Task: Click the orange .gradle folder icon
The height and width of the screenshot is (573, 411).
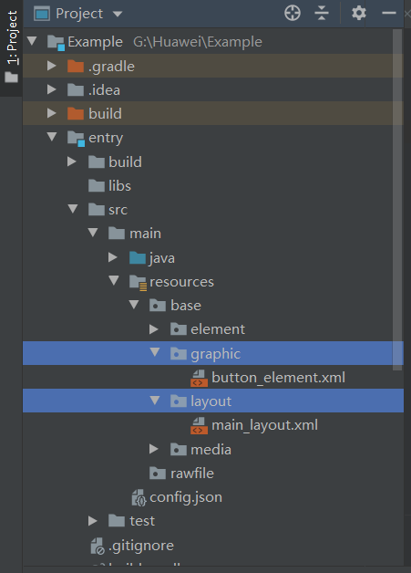Action: [x=76, y=66]
